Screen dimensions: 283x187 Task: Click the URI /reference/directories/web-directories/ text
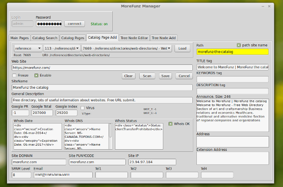pyautogui.click(x=76, y=55)
